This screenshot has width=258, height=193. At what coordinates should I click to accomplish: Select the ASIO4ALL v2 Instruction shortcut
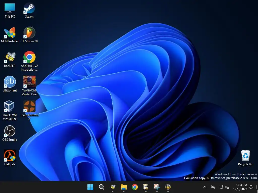29,61
